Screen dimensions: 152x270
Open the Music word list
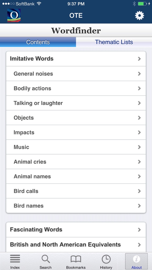pos(76,147)
